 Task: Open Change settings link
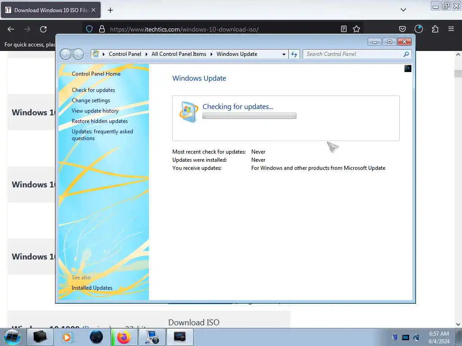[91, 100]
